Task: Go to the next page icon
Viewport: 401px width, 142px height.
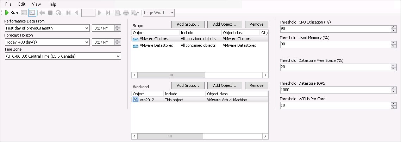Action: point(100,13)
